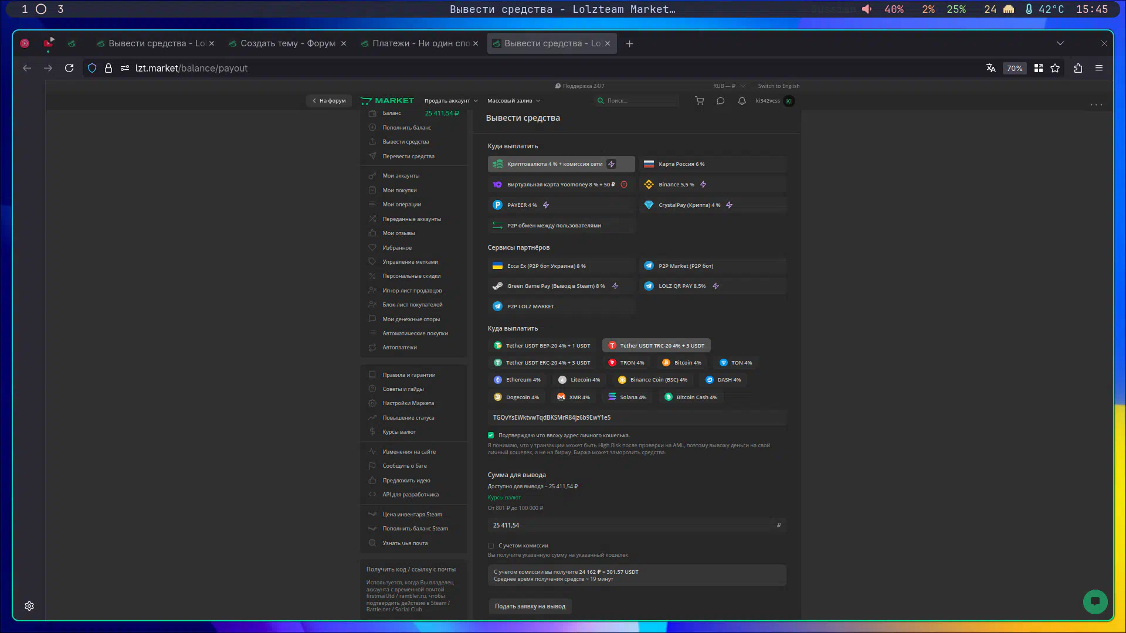Open a new browser tab
The width and height of the screenshot is (1126, 633).
[629, 43]
